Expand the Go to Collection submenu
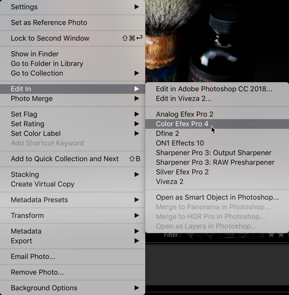 click(137, 73)
